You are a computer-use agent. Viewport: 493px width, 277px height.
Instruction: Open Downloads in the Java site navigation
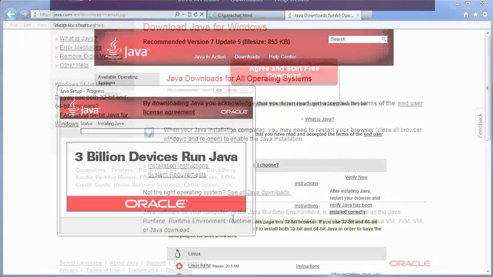247,57
